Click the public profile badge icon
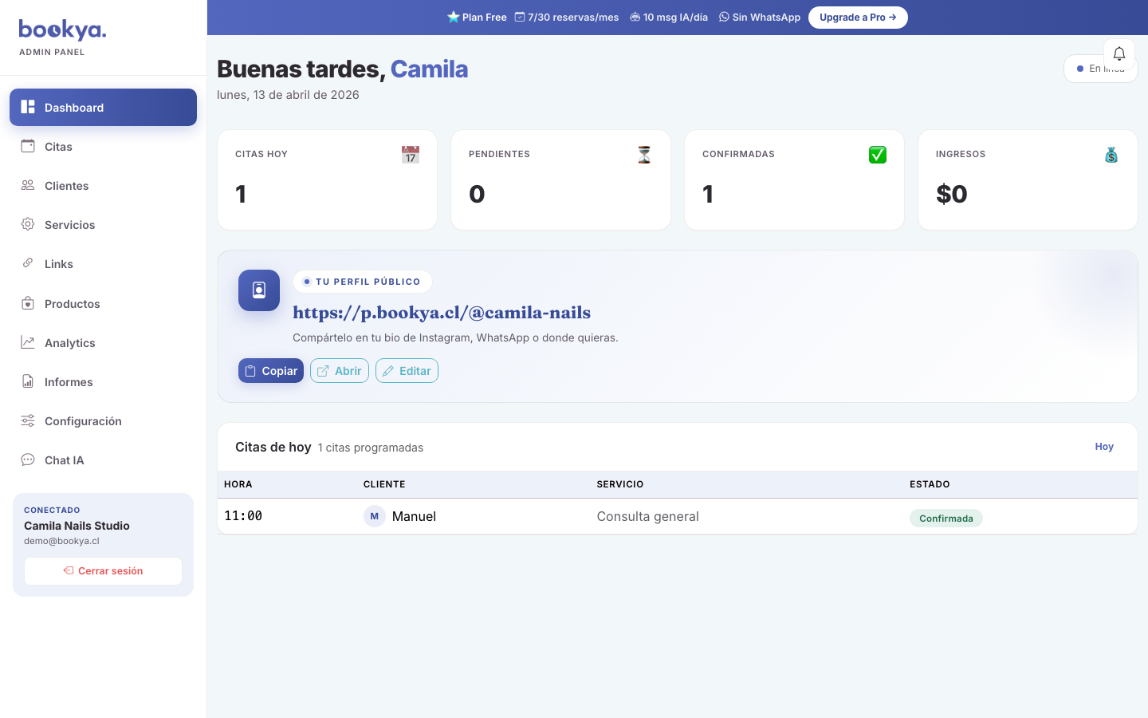This screenshot has height=718, width=1148. pyautogui.click(x=259, y=290)
